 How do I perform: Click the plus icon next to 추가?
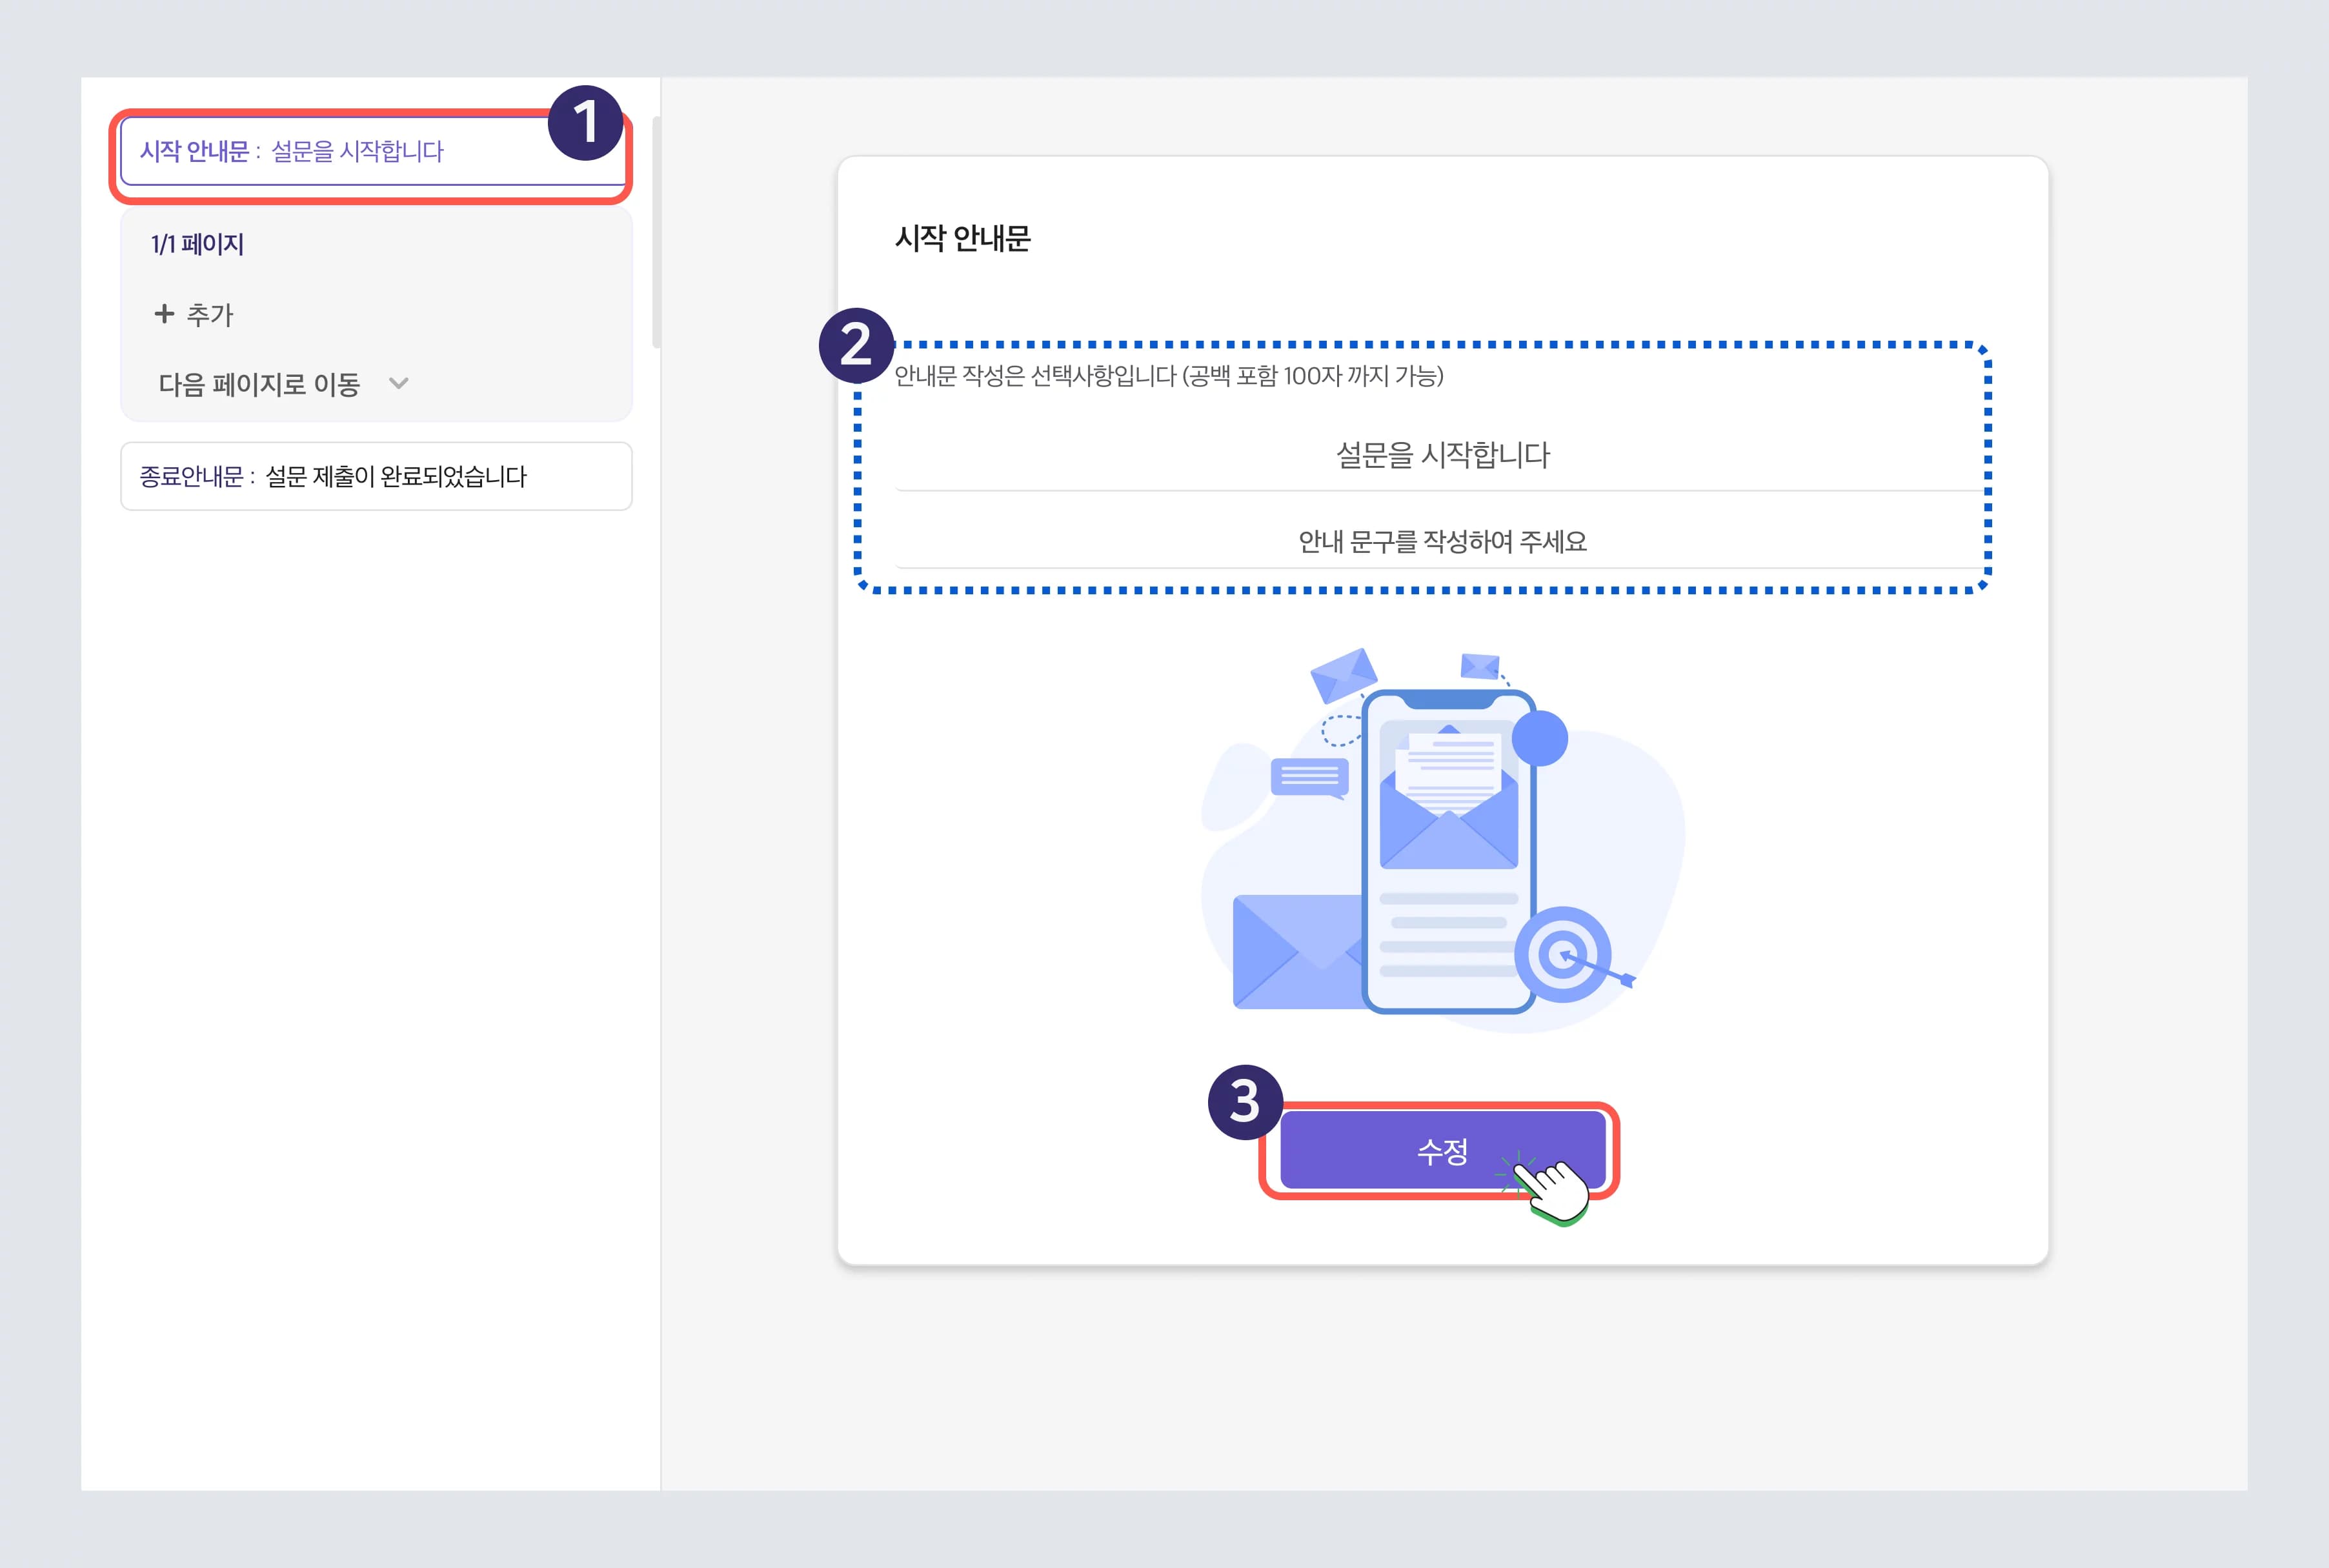click(163, 314)
